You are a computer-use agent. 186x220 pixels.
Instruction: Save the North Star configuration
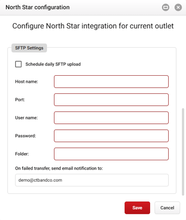[x=137, y=208]
